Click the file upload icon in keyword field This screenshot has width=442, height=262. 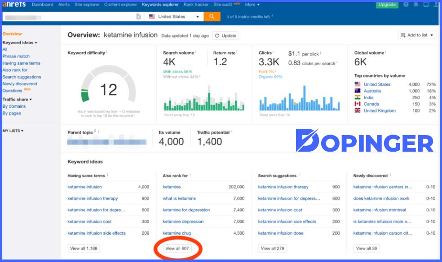point(138,17)
